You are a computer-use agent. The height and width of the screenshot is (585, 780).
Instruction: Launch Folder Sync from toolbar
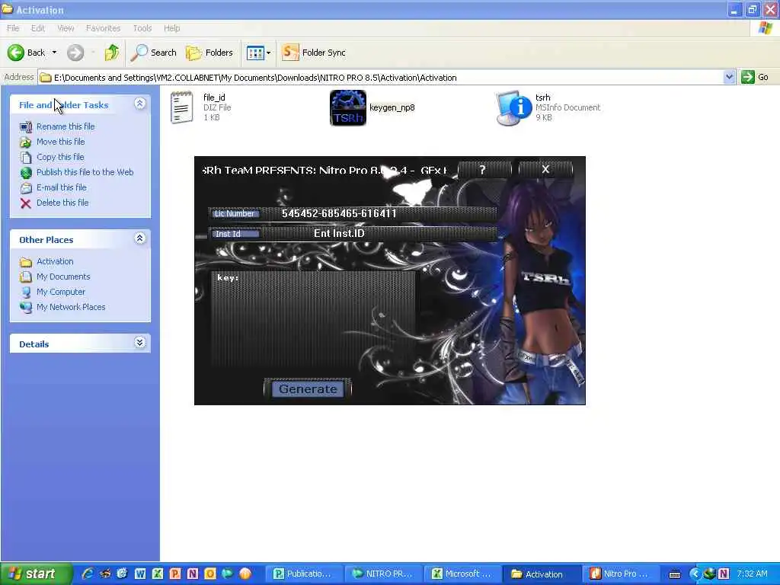(x=313, y=53)
